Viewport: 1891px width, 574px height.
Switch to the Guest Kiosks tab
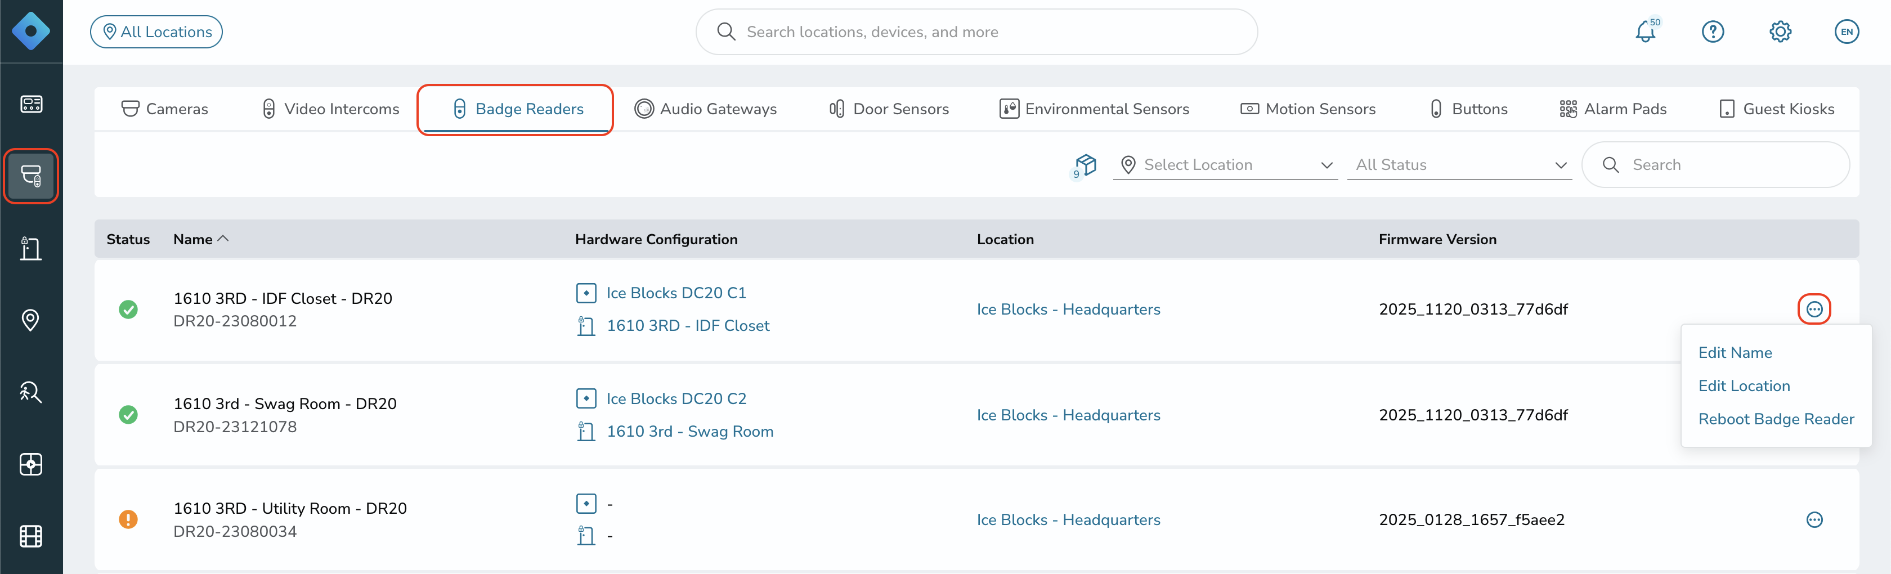pos(1777,109)
